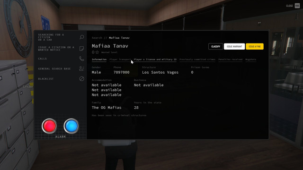The height and width of the screenshot is (170, 303).
Task: Click the wanted level star icon
Action: [x=97, y=52]
